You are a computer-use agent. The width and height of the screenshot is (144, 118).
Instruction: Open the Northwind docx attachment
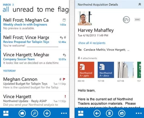(x=106, y=70)
